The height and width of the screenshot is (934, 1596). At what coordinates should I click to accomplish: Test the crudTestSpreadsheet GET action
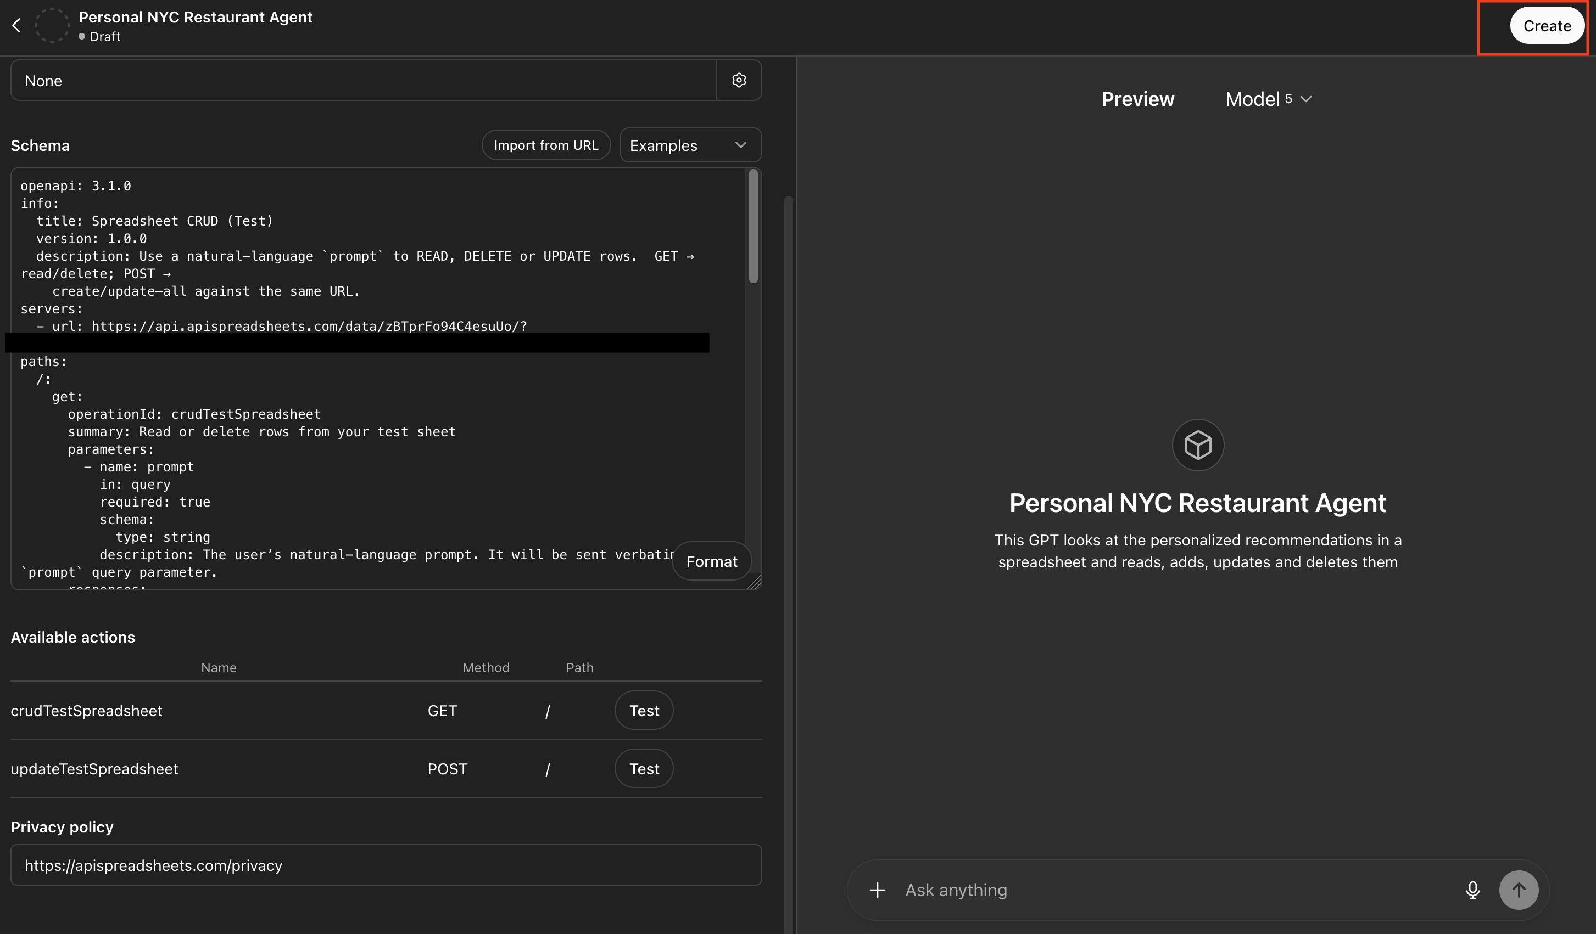644,710
